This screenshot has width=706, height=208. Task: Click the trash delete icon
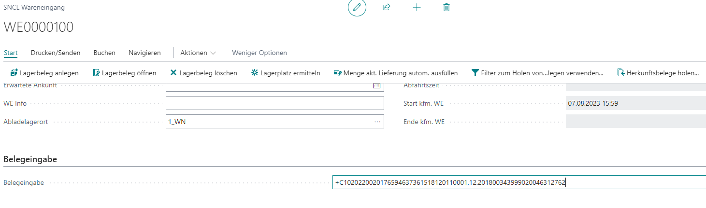[x=447, y=8]
